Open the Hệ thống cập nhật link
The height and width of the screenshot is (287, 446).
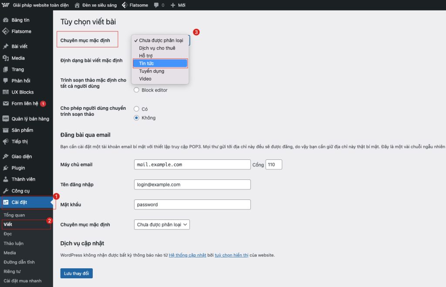click(187, 255)
